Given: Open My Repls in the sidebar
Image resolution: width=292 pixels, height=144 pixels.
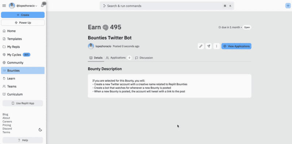Looking at the screenshot, I should pos(23,47).
